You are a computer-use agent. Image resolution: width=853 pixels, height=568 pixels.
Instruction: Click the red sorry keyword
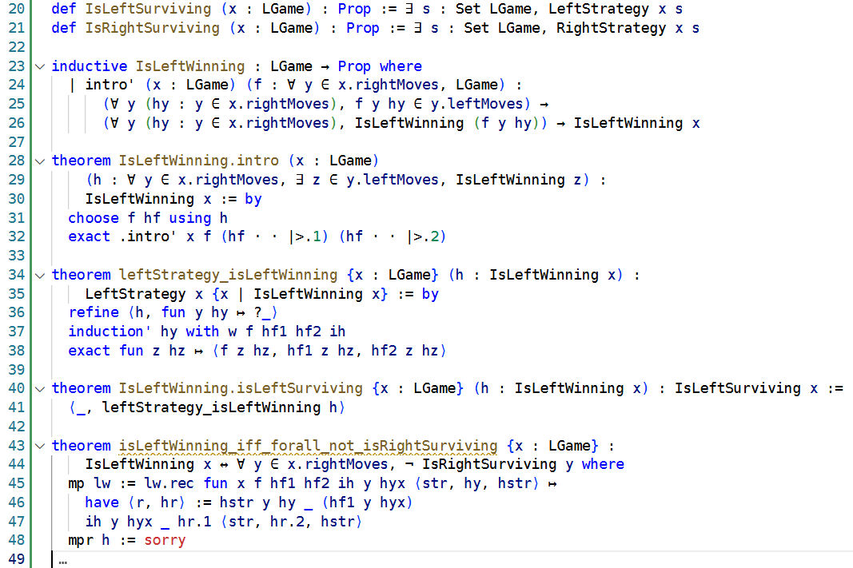(x=165, y=540)
